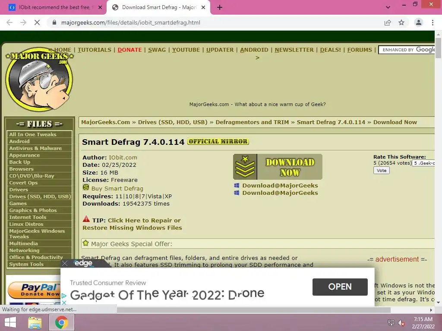Click the muted volume icon in system tray

point(401,323)
